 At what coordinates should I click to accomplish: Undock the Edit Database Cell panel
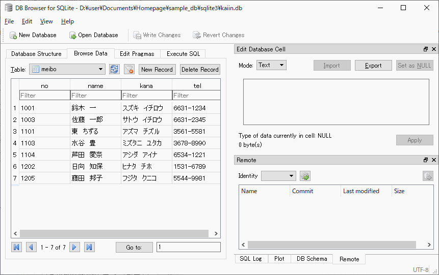(426, 49)
